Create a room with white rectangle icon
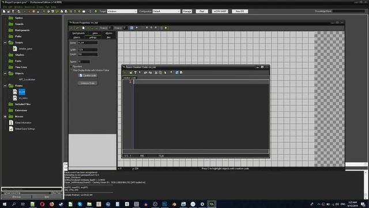The image size is (369, 208). (84, 12)
